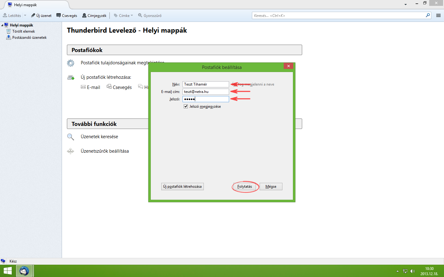Click the Mégse cancel button

click(271, 187)
